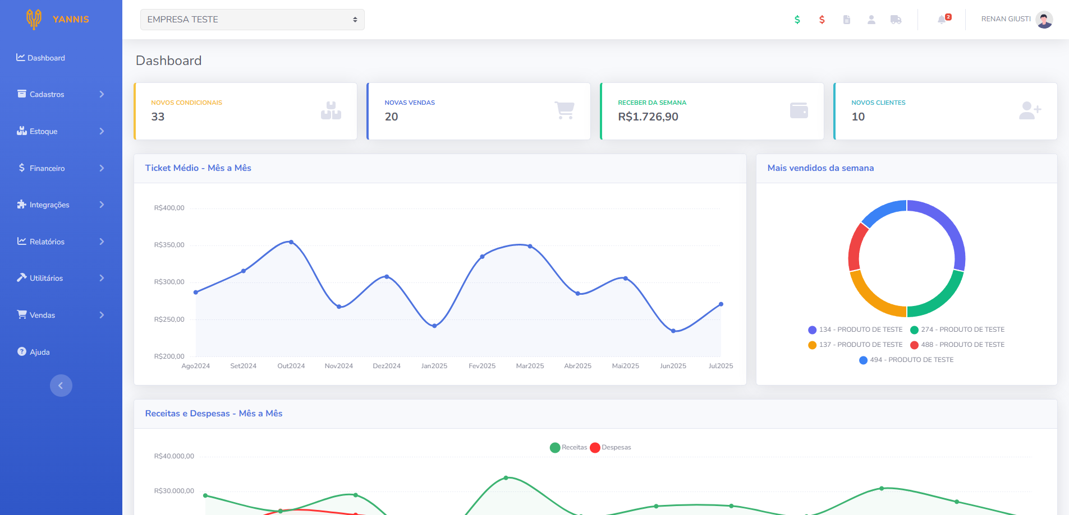1069x515 pixels.
Task: Open the EMPRESA TESTE company selector
Action: [x=252, y=19]
